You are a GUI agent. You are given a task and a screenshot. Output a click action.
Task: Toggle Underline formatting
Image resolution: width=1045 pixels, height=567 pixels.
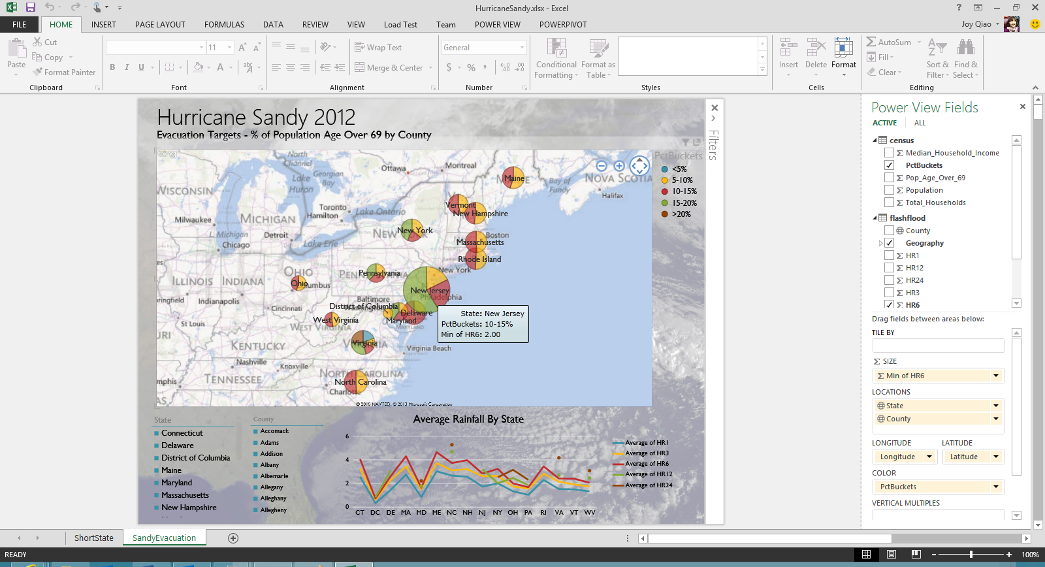tap(141, 67)
